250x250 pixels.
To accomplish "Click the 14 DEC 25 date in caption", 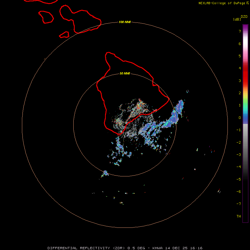I will [176, 248].
